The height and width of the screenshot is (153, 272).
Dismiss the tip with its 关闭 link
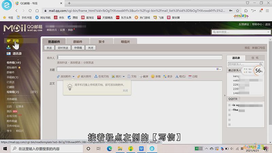[x=125, y=90]
